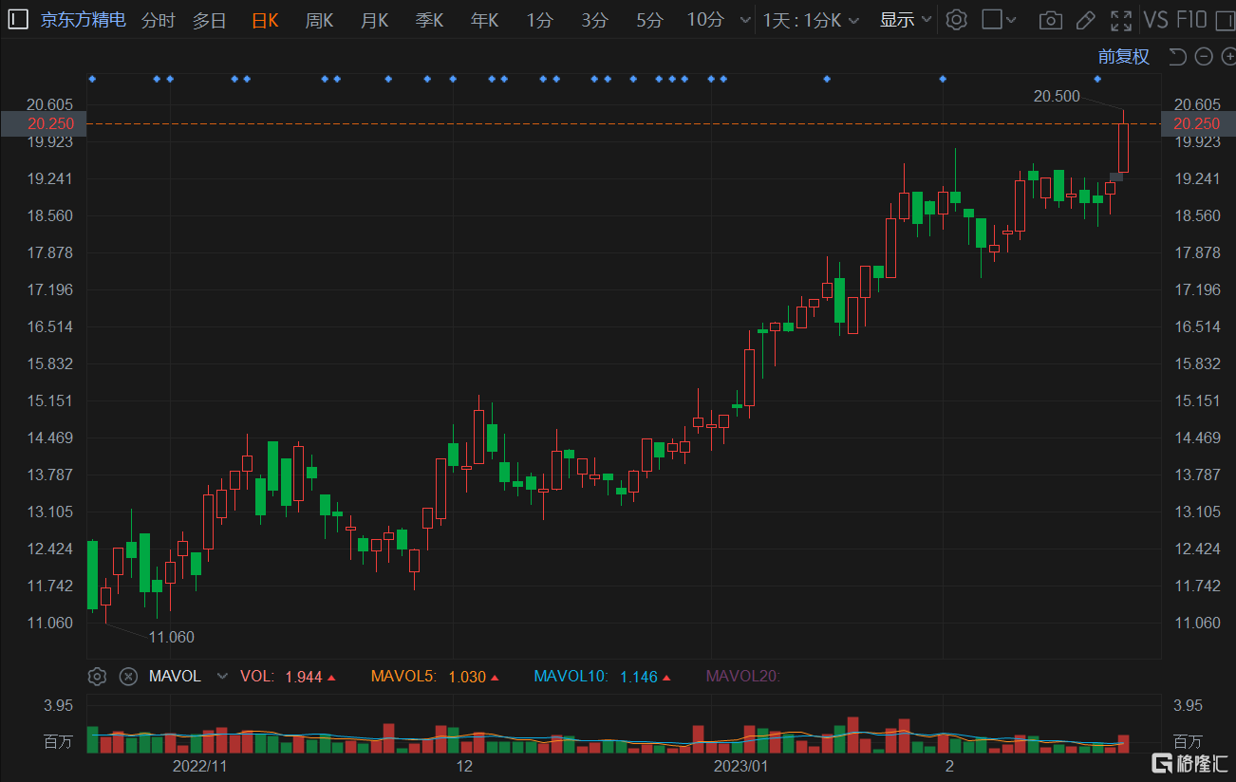Switch to the 1分 one-minute chart

click(540, 20)
